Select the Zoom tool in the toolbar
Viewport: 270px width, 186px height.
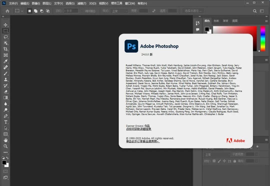point(5,146)
